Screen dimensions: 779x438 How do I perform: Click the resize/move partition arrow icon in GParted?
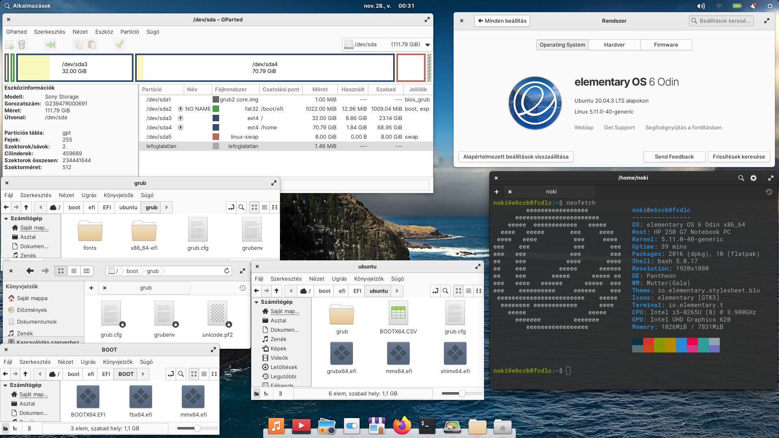pos(51,45)
